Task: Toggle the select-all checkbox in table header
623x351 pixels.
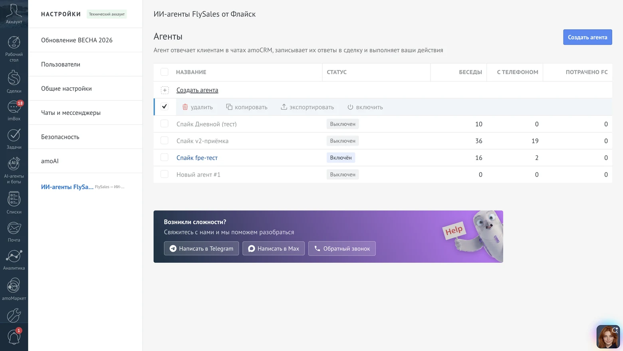Action: pos(165,72)
